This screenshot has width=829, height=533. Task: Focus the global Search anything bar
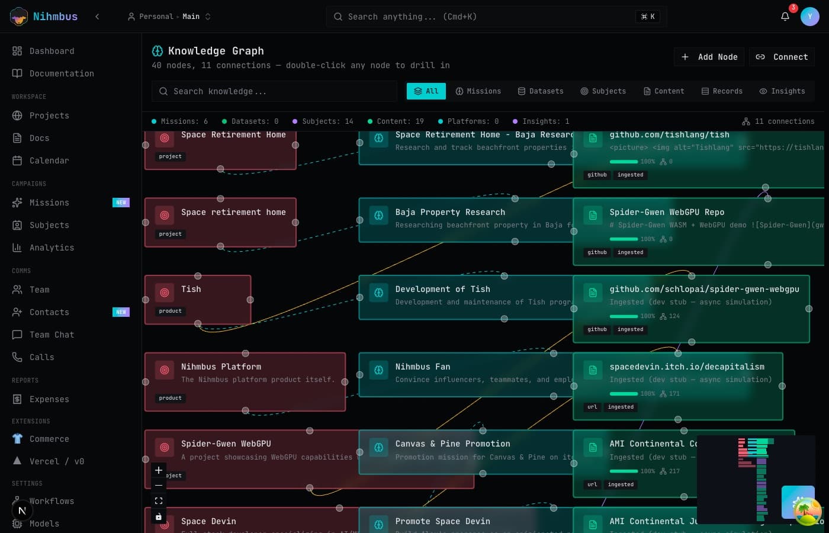pyautogui.click(x=496, y=17)
